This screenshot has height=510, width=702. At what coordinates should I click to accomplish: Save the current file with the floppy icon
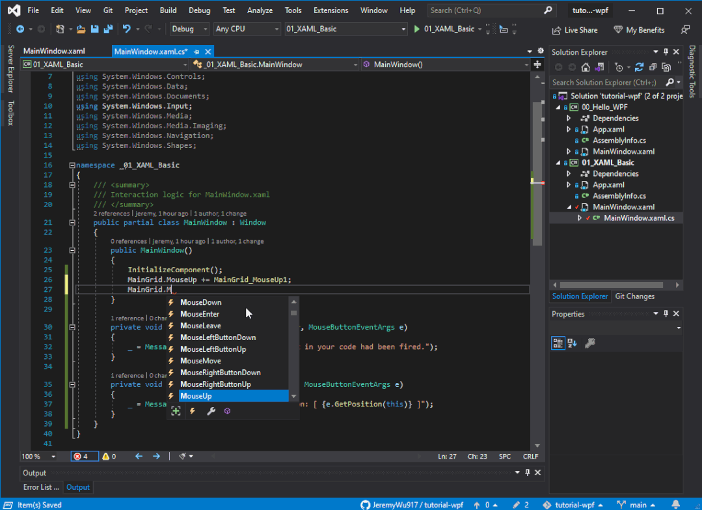[94, 29]
